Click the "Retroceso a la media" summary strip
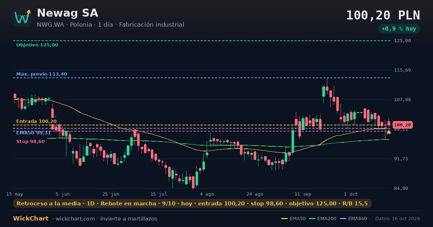The height and width of the screenshot is (227, 433). tap(192, 204)
